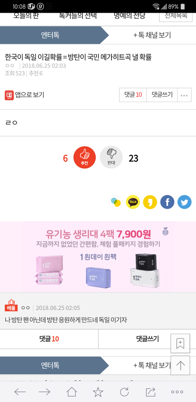This screenshot has height=402, width=196.
Task: Open 앱으로 보기 link
Action: pos(24,95)
